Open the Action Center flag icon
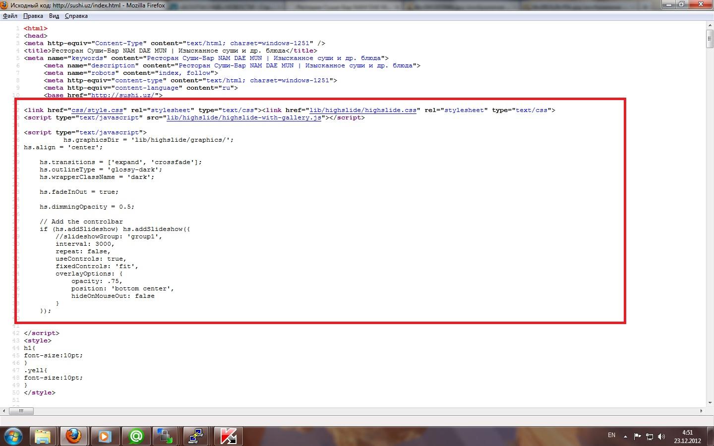The width and height of the screenshot is (714, 446). (638, 437)
